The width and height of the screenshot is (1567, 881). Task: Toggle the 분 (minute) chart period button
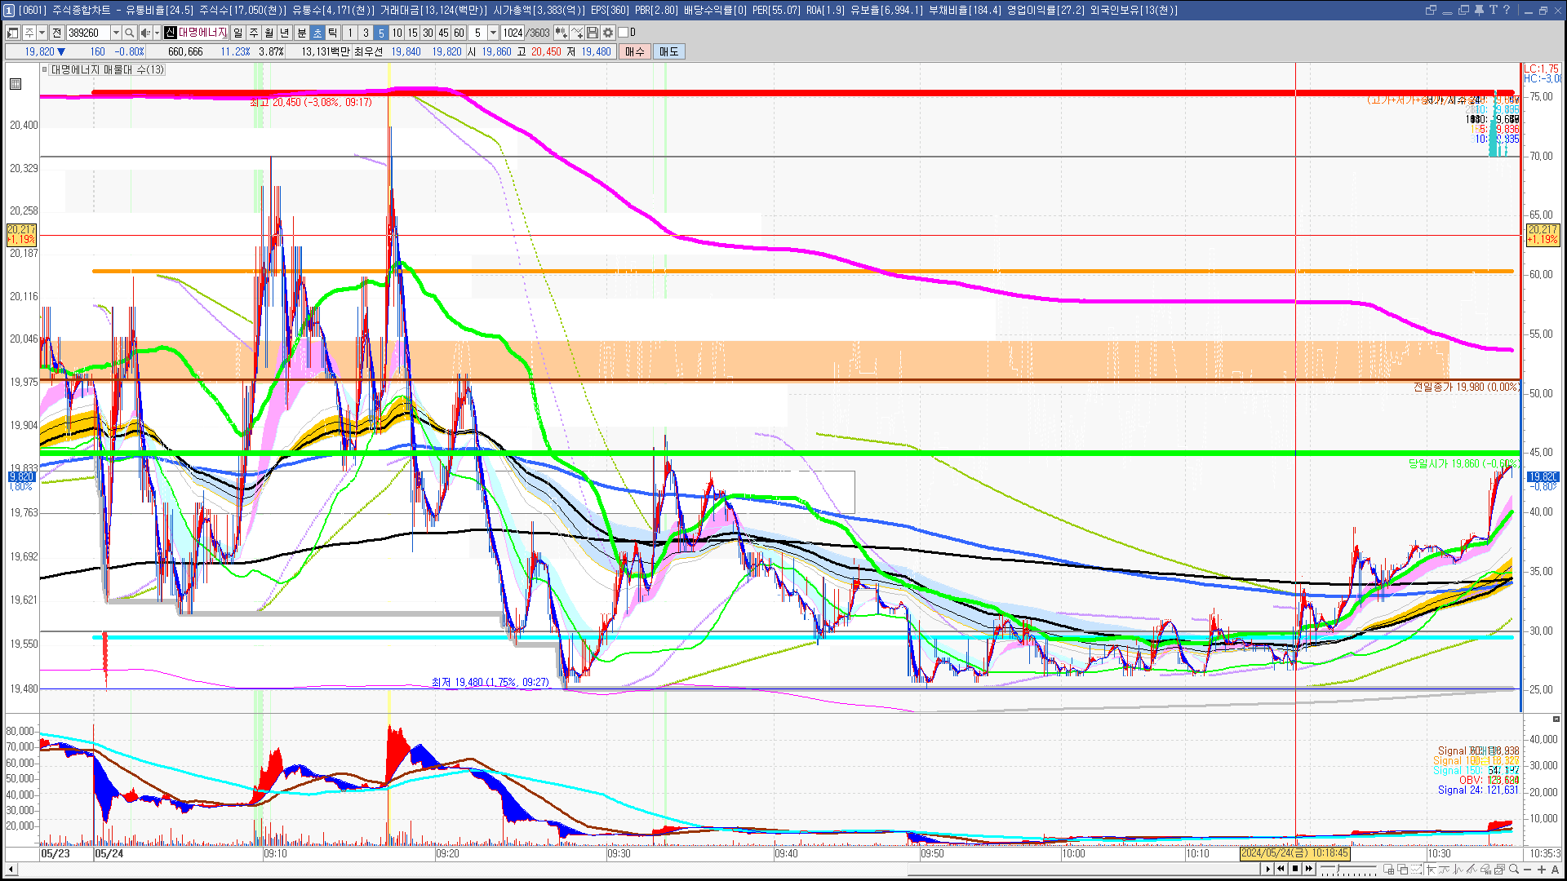coord(301,33)
